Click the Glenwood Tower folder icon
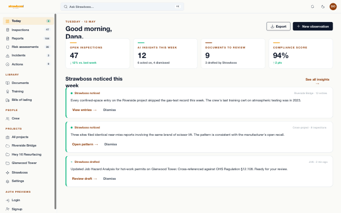The height and width of the screenshot is (213, 341). (x=7, y=163)
